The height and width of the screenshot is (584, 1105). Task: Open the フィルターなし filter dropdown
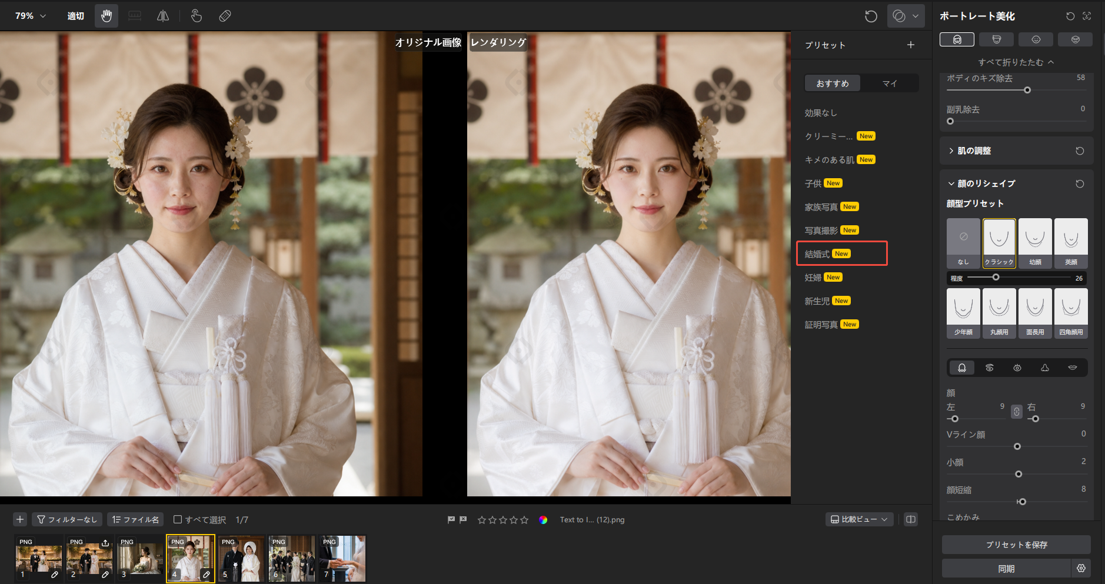point(67,519)
